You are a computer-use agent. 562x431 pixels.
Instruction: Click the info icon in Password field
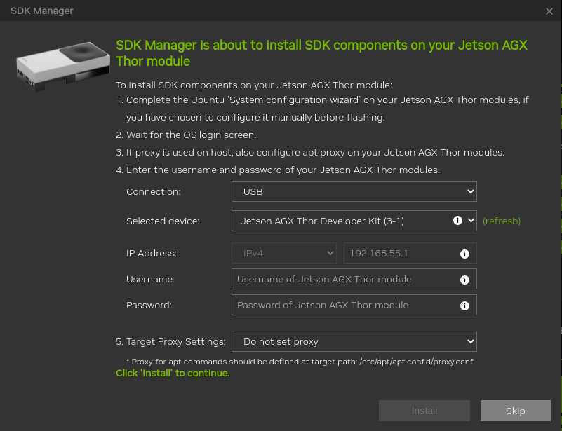(x=464, y=306)
